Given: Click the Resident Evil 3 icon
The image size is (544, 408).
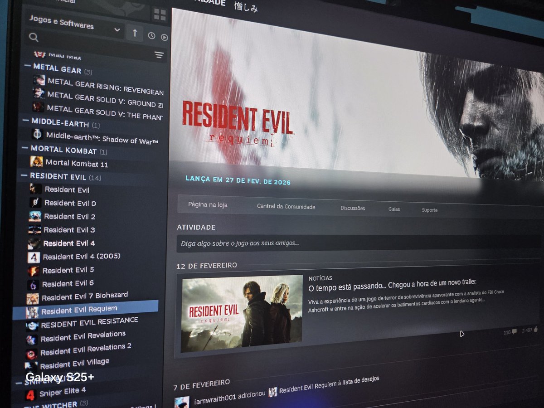Looking at the screenshot, I should (x=34, y=229).
